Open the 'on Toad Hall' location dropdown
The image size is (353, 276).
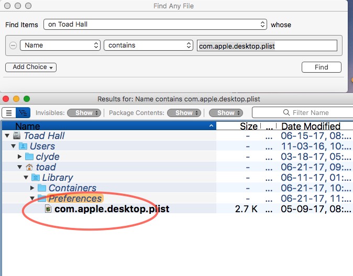[155, 24]
